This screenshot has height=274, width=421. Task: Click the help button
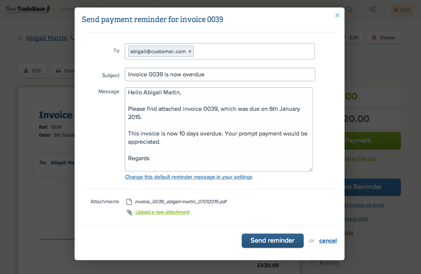coord(402,10)
